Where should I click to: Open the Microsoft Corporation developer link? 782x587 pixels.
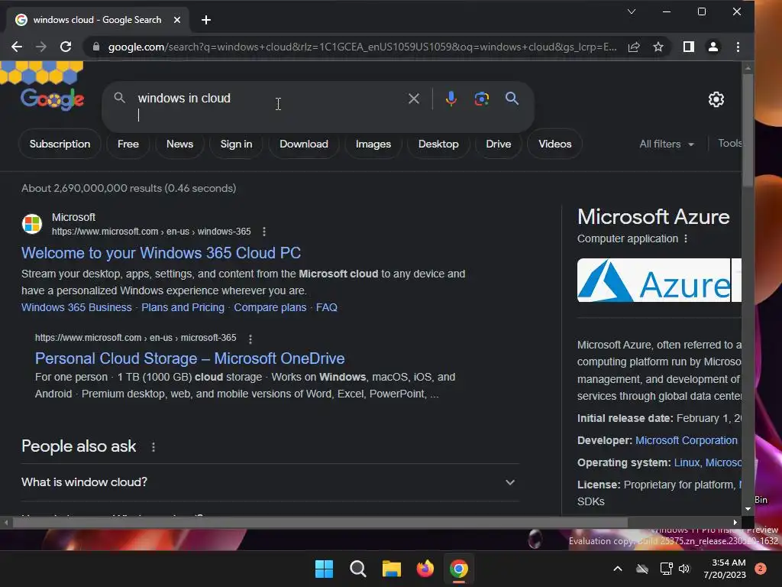tap(687, 440)
